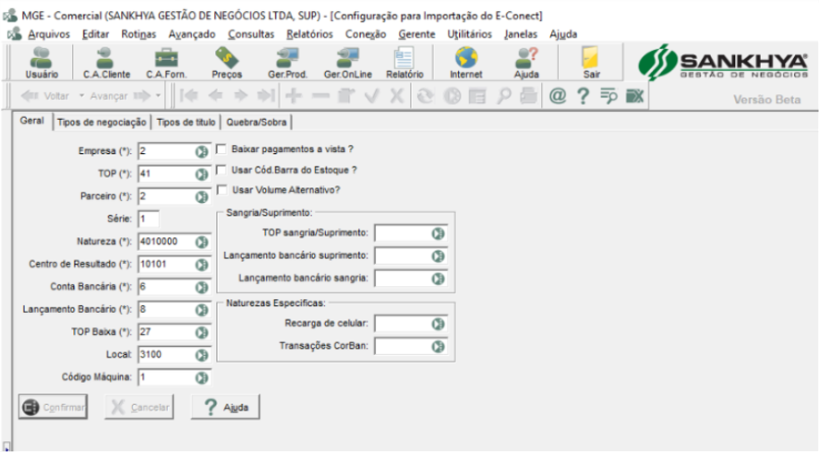The image size is (819, 452).
Task: Open lookup for Código Máquina field
Action: (201, 377)
